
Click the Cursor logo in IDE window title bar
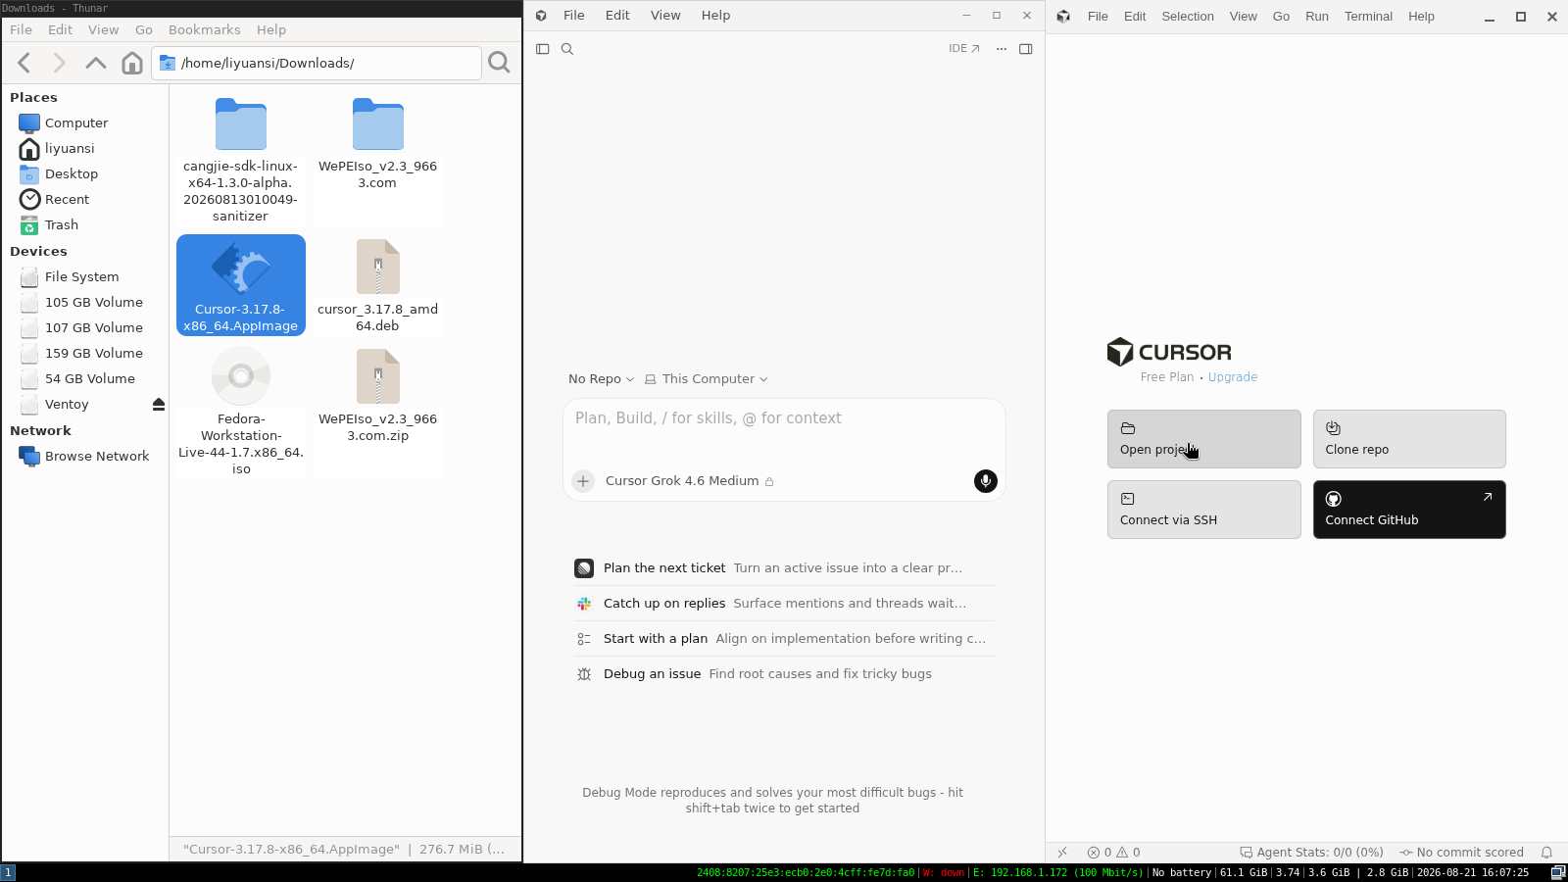1063,17
